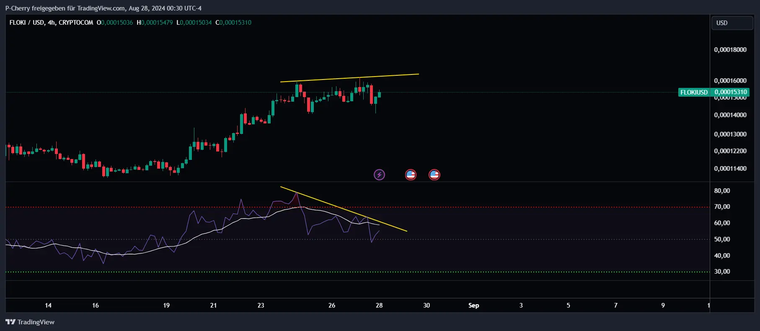Click the 14 date on time axis

click(x=48, y=305)
